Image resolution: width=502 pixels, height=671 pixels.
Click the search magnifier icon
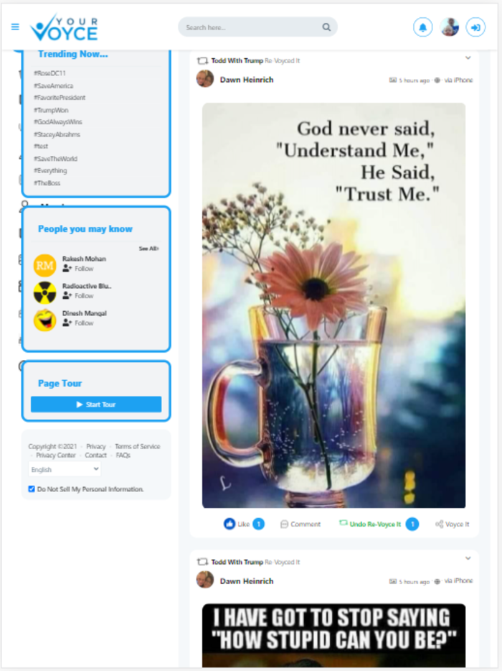326,27
